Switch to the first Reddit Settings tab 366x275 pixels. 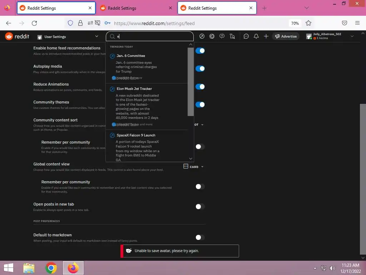pos(56,8)
